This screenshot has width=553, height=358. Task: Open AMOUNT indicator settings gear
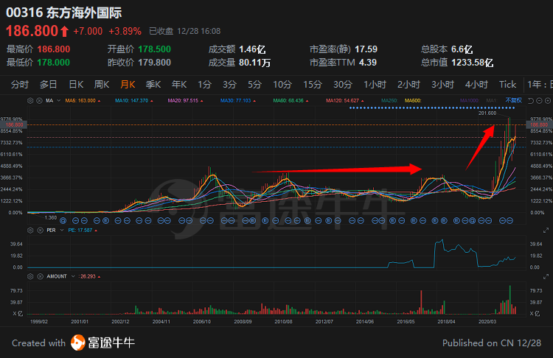[30, 276]
